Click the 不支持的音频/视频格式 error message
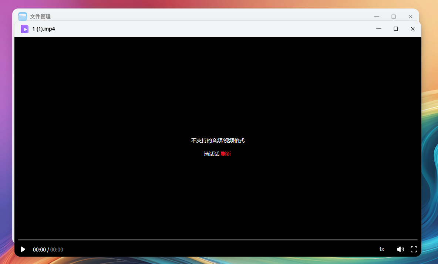 [x=218, y=140]
